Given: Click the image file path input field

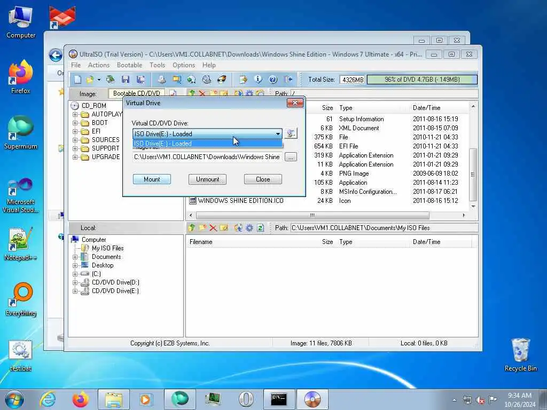Looking at the screenshot, I should coord(207,157).
